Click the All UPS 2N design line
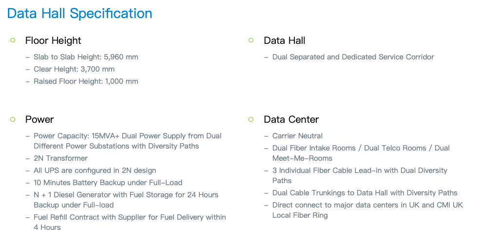 pos(95,170)
